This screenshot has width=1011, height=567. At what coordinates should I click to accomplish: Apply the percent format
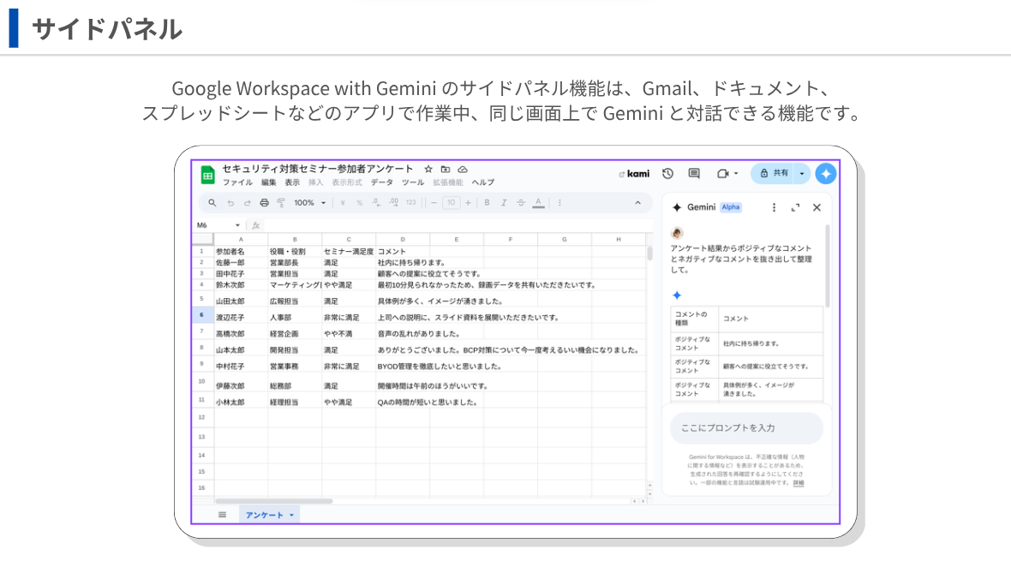tap(359, 203)
